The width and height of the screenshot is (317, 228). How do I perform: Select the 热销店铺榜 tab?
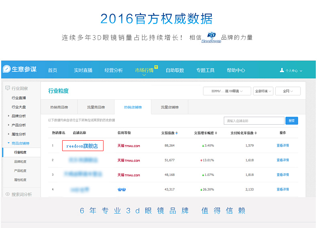coord(133,107)
